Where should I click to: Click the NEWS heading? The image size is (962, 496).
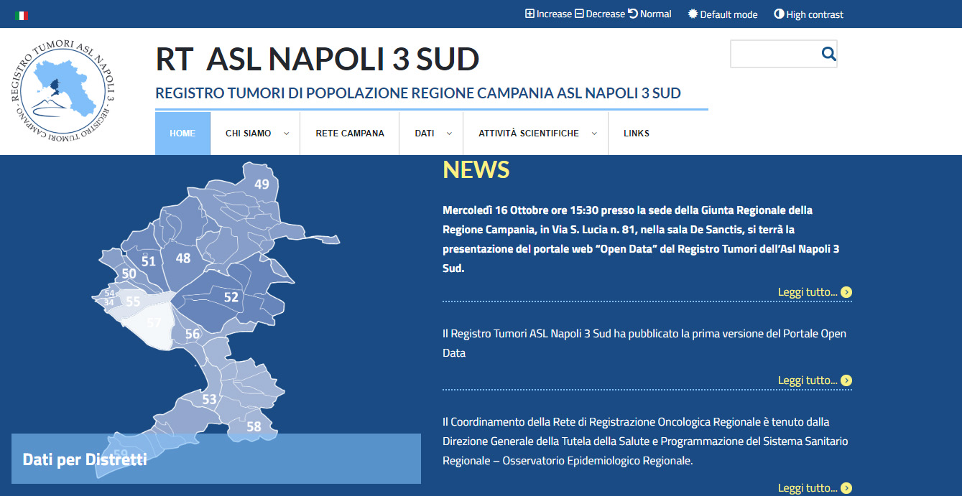pos(476,169)
